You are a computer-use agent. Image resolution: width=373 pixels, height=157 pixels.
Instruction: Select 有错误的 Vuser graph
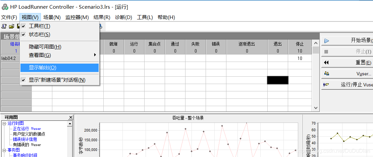point(27,145)
